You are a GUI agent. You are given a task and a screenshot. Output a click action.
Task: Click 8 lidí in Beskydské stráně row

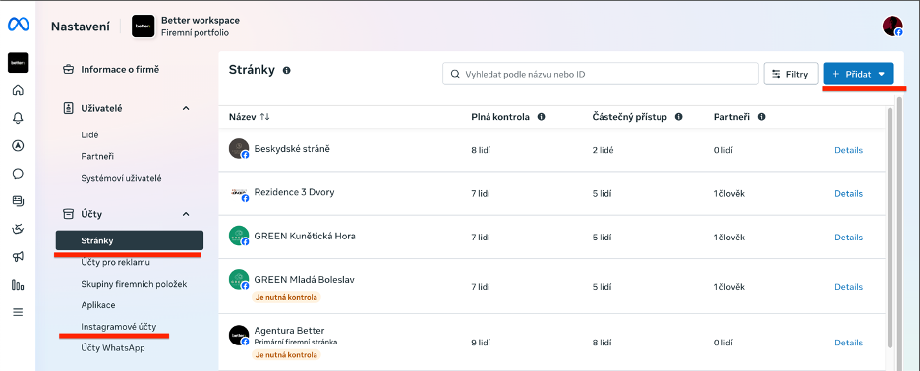tap(481, 150)
